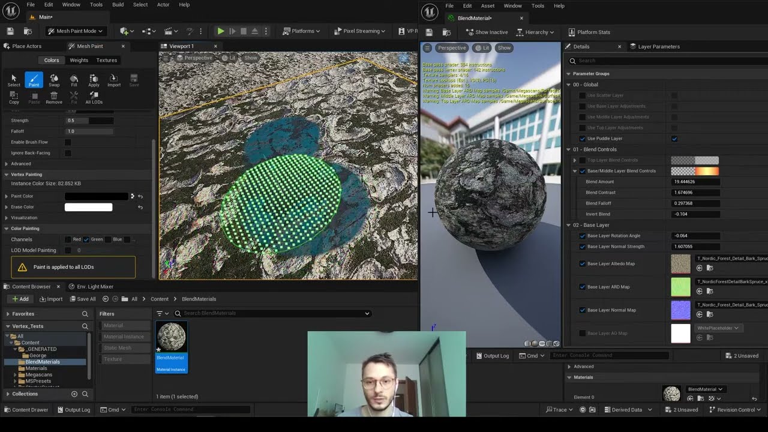Viewport: 768px width, 432px height.
Task: Uncheck the Use Puddle Layer override checkbox
Action: point(583,139)
